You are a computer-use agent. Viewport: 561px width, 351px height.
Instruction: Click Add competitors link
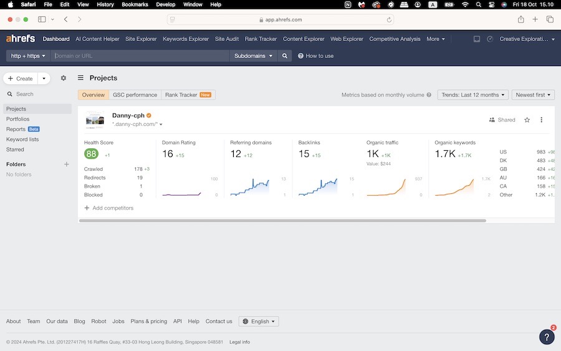click(x=108, y=208)
